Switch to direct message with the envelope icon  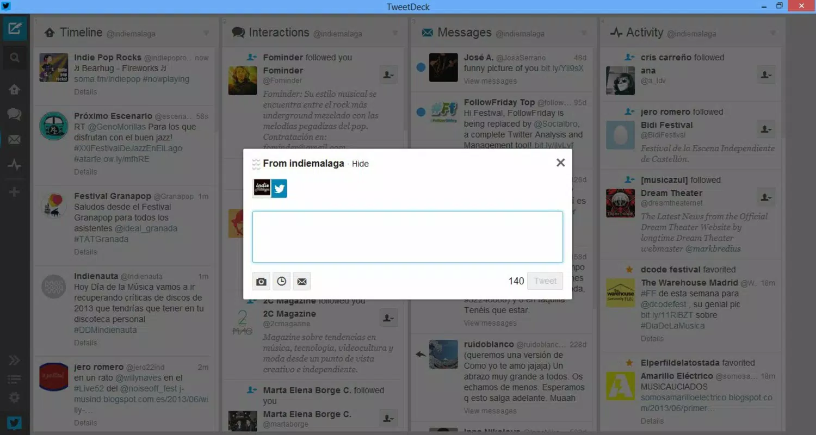point(302,281)
